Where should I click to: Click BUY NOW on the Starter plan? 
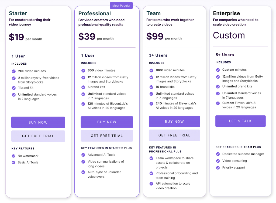tap(38, 122)
